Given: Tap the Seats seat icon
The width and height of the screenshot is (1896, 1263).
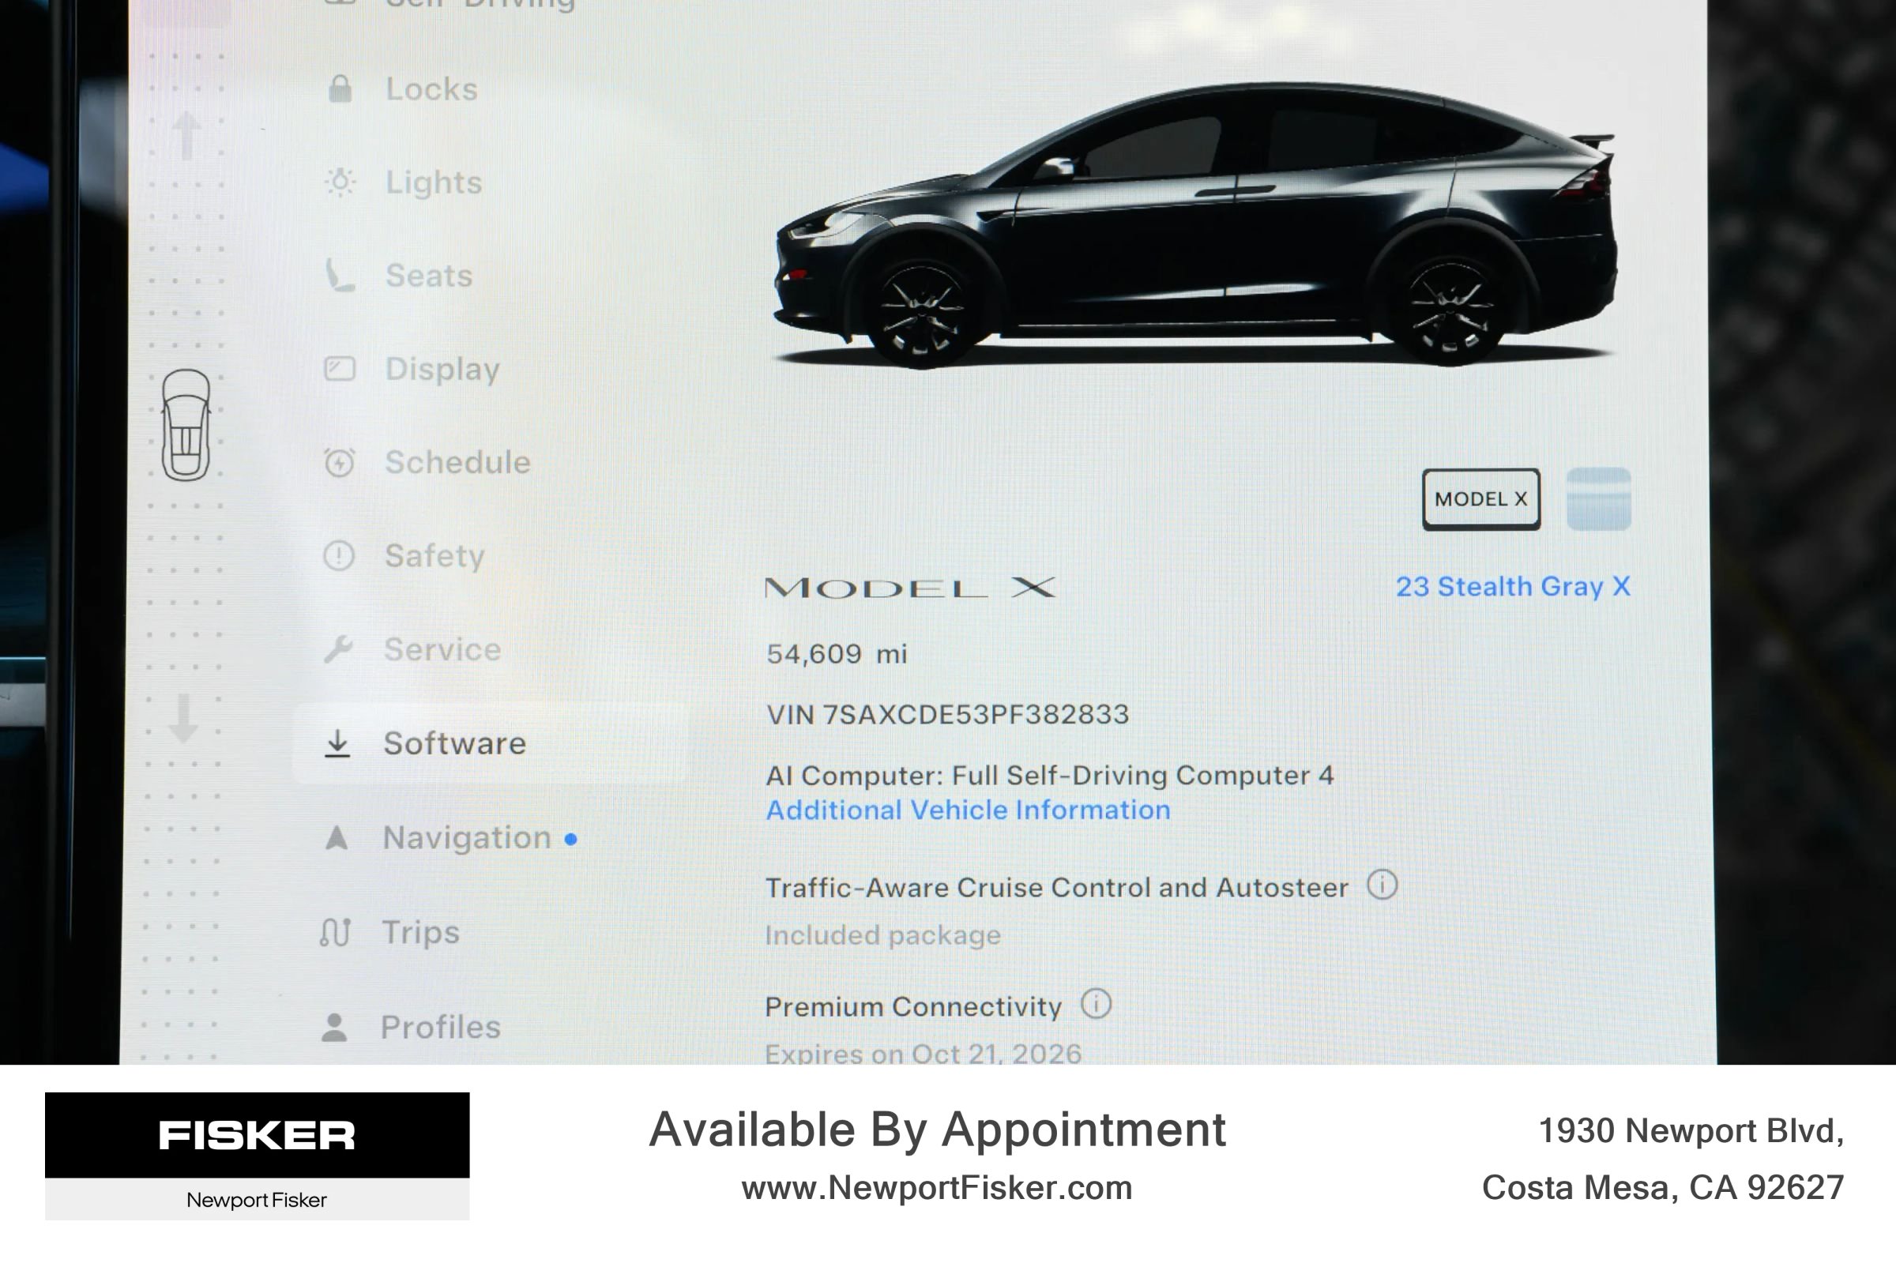Looking at the screenshot, I should (x=339, y=276).
